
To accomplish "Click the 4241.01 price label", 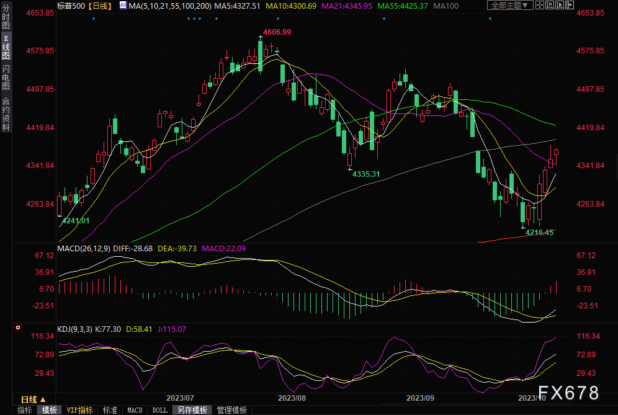I will (x=76, y=221).
